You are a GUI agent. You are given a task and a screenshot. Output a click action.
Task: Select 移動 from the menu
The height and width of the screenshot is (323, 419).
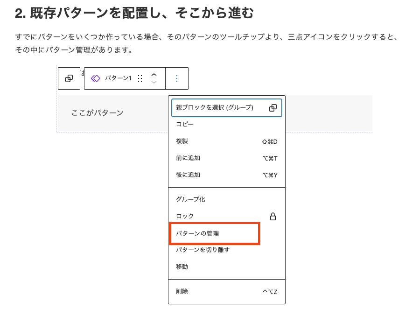[227, 267]
